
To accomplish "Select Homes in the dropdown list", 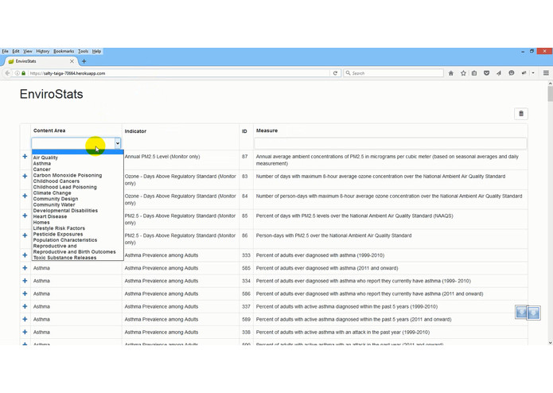I will tap(78, 223).
